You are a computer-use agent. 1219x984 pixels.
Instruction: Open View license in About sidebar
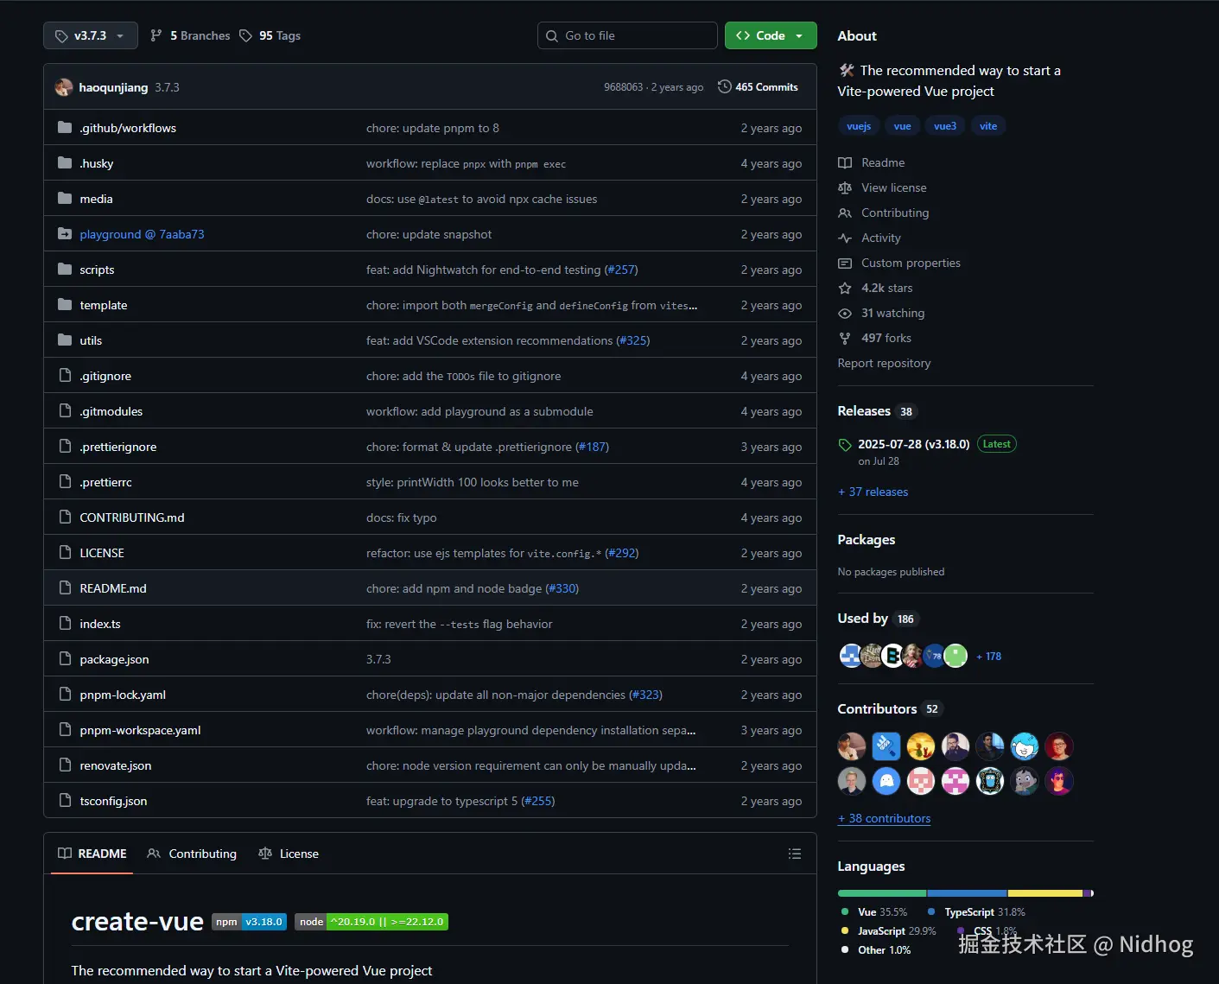click(x=882, y=187)
